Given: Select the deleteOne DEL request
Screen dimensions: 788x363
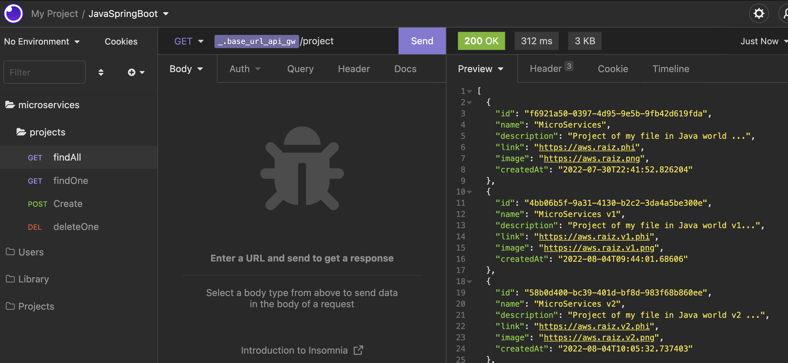Looking at the screenshot, I should click(79, 227).
